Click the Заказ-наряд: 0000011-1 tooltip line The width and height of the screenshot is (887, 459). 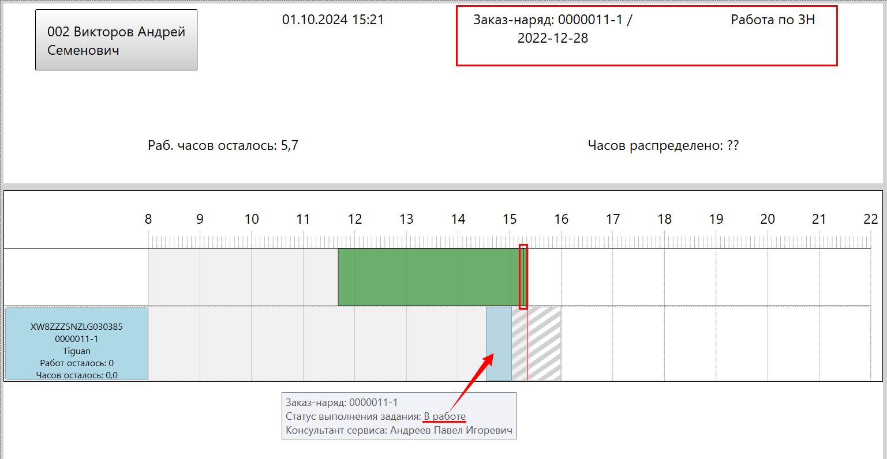click(342, 402)
